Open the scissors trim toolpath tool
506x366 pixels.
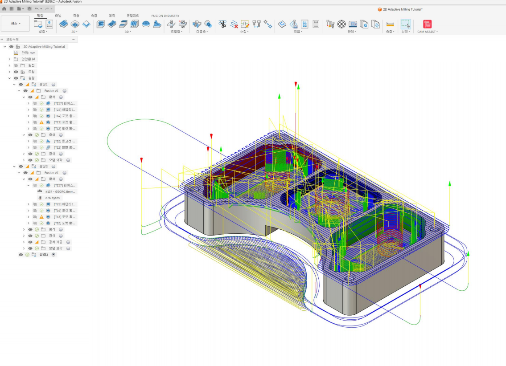[x=222, y=24]
